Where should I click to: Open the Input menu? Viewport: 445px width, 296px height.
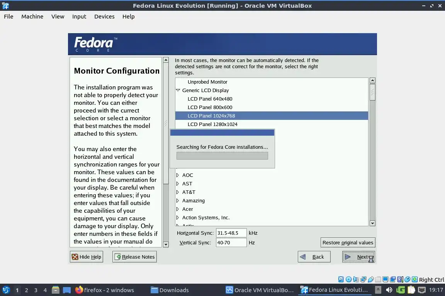(79, 17)
